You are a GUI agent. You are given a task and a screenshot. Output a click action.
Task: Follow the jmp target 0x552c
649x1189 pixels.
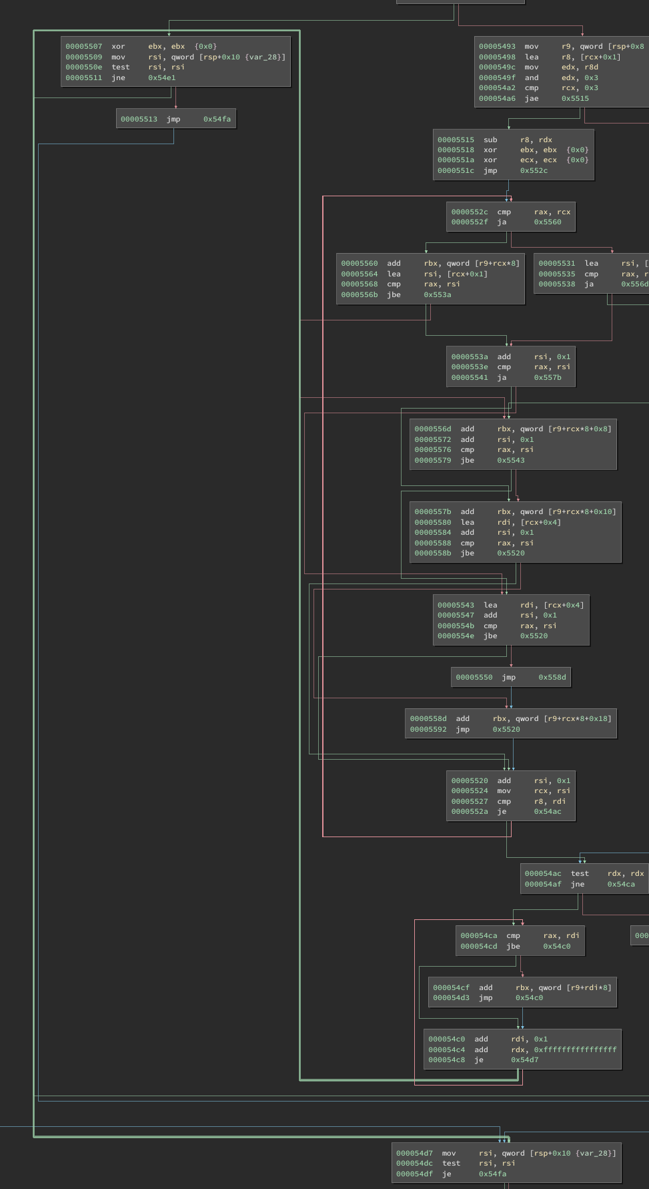534,170
